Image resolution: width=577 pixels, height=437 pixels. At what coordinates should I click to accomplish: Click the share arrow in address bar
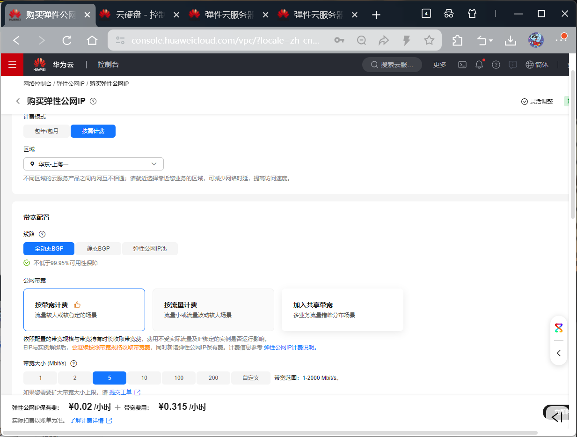(384, 41)
